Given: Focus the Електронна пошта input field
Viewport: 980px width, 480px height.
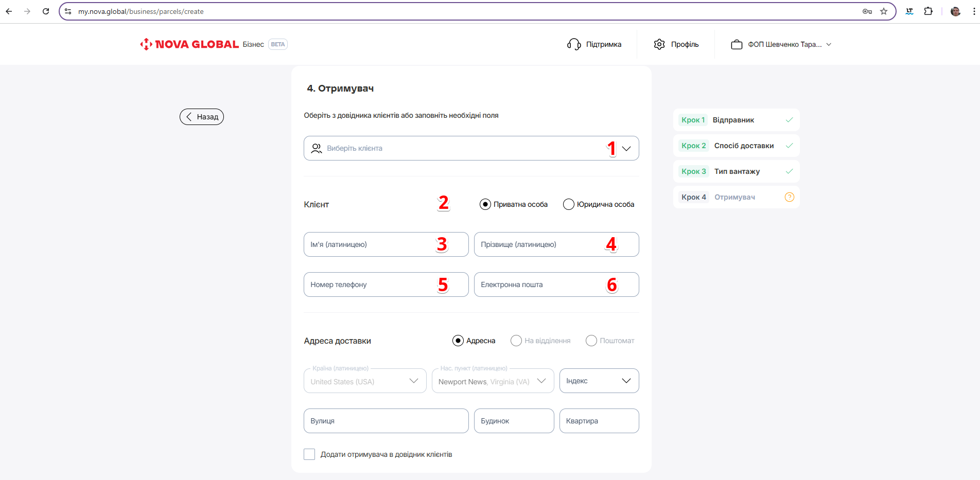Looking at the screenshot, I should (540, 285).
